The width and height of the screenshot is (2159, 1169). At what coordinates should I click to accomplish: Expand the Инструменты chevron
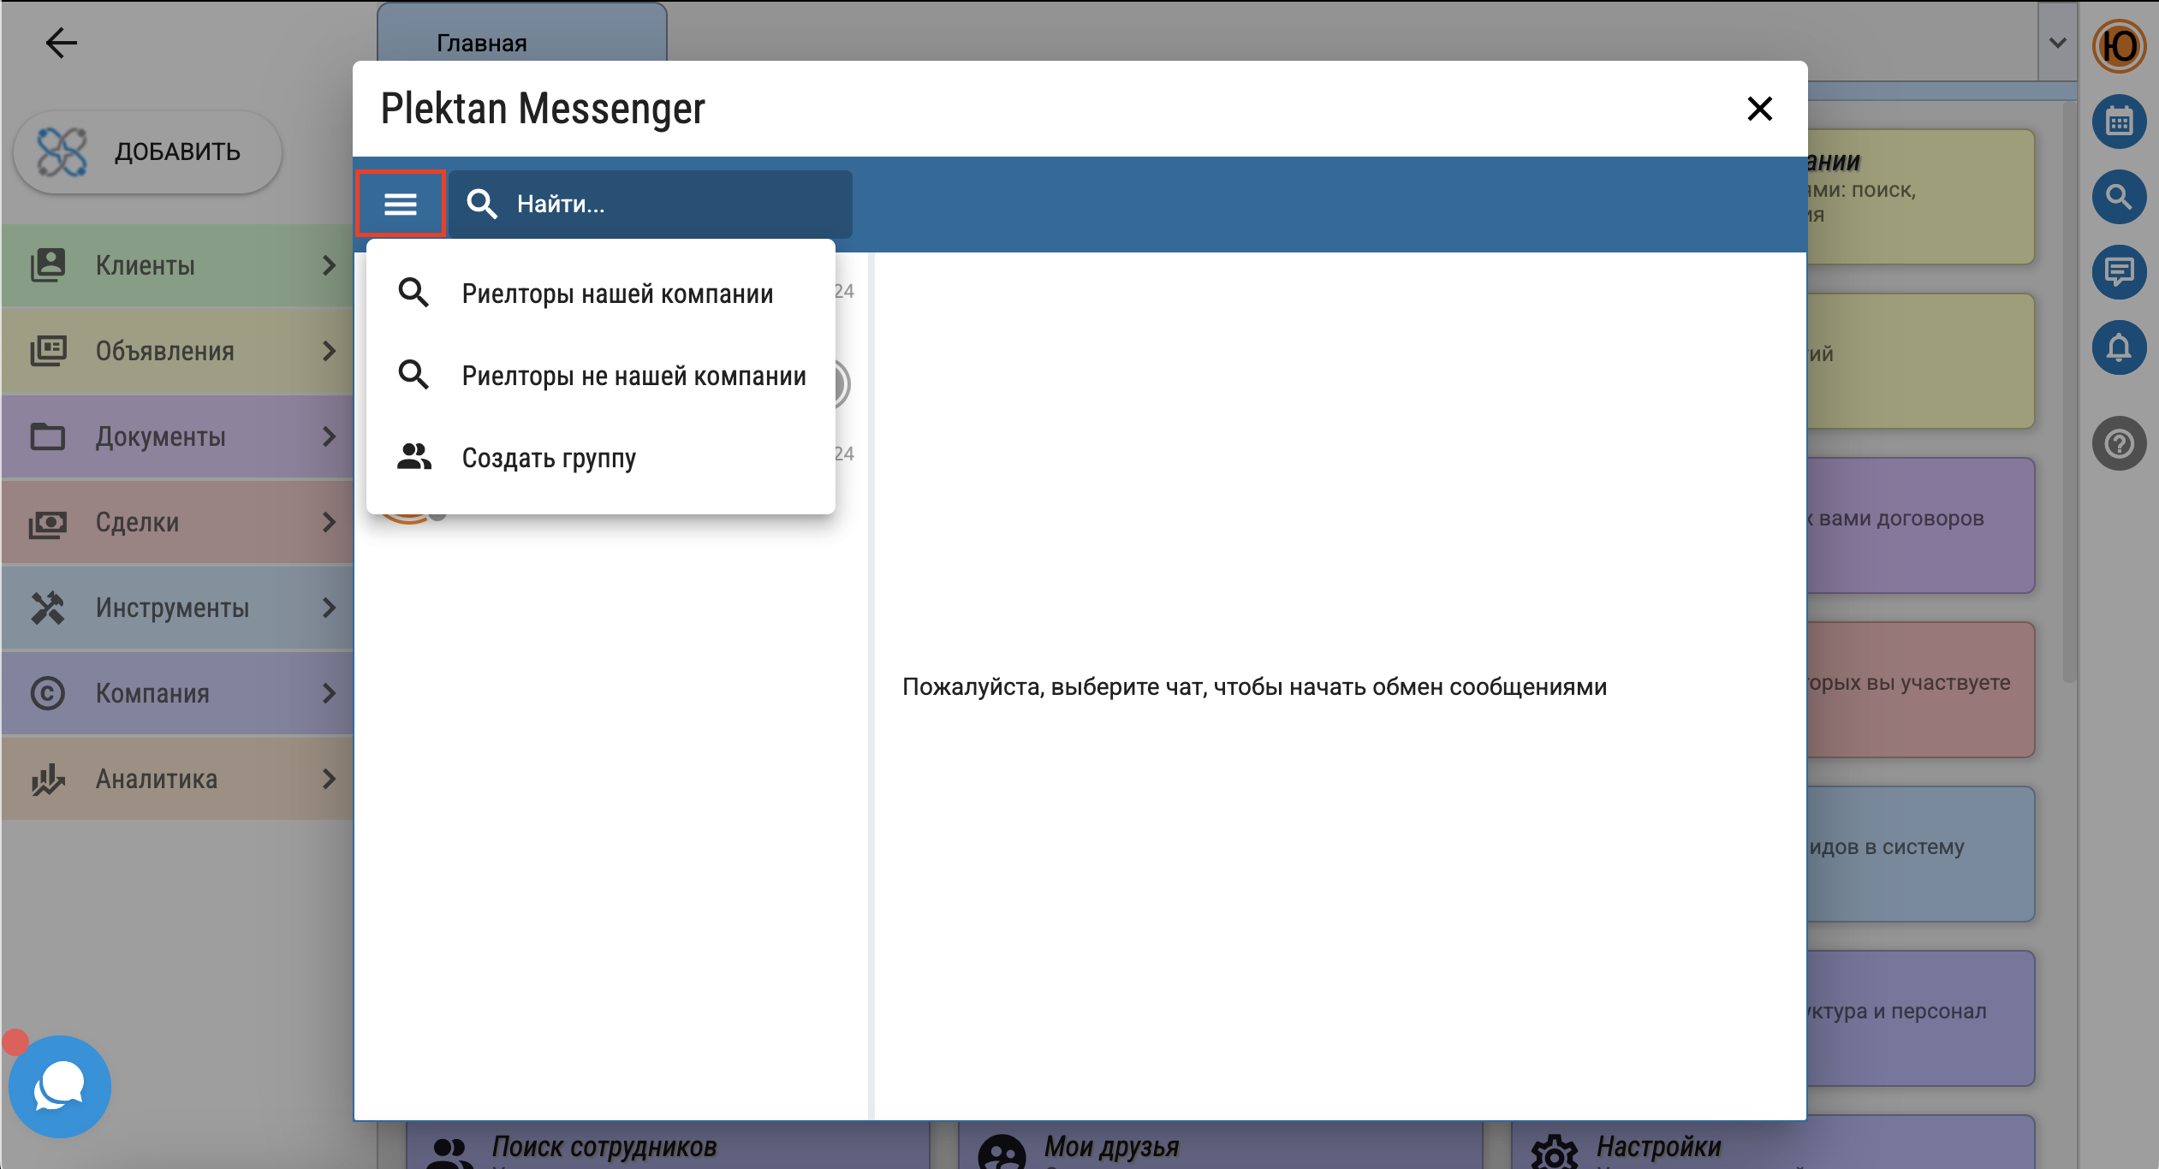(329, 608)
